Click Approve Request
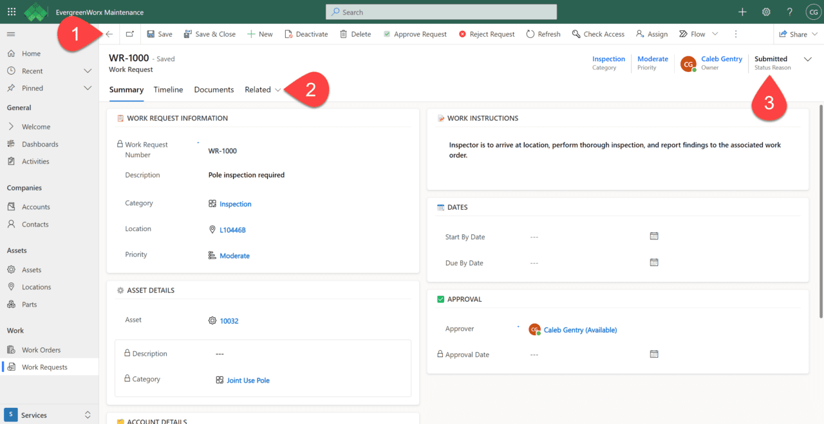The height and width of the screenshot is (424, 824). tap(415, 34)
